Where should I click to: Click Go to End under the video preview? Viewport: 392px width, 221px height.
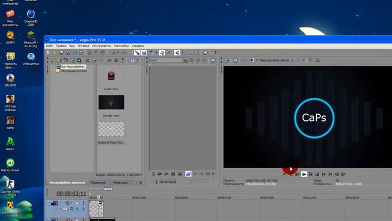[x=330, y=174]
